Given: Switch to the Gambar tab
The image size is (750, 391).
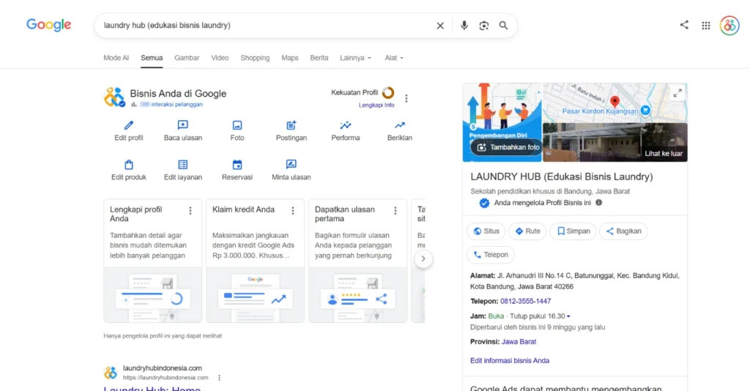Looking at the screenshot, I should [x=187, y=58].
